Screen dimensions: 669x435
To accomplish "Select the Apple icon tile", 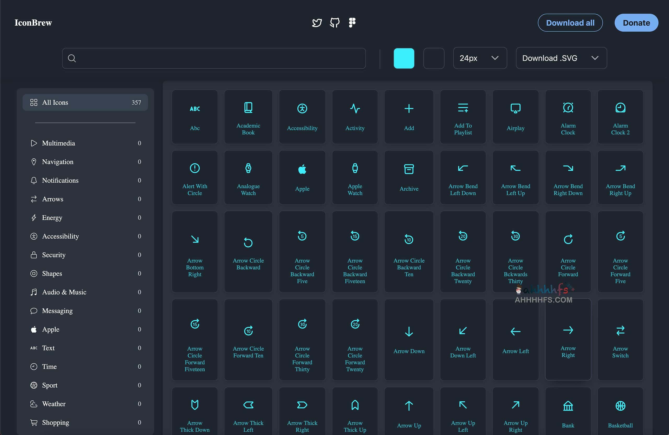I will pyautogui.click(x=302, y=177).
